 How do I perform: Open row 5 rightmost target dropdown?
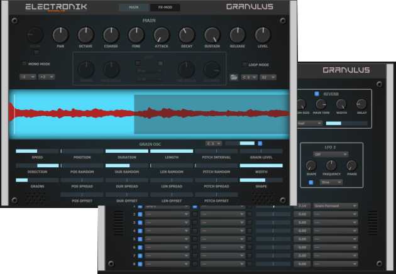coord(336,239)
